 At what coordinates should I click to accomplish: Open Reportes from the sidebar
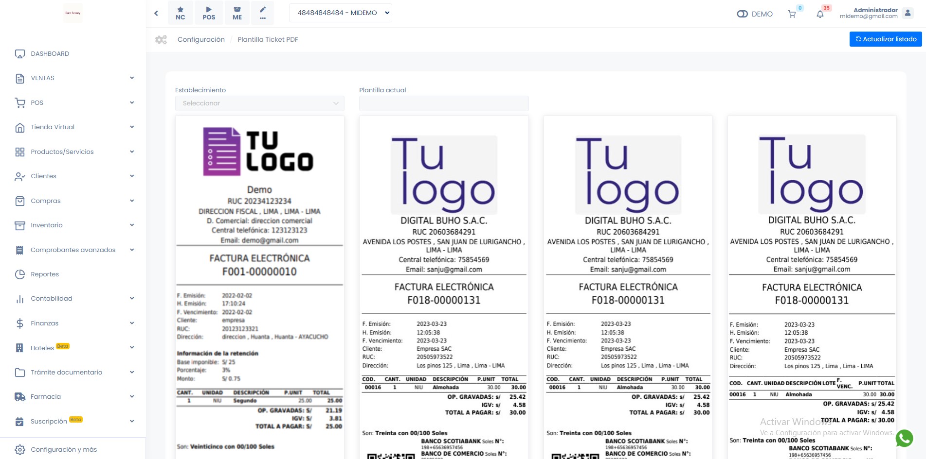(45, 274)
